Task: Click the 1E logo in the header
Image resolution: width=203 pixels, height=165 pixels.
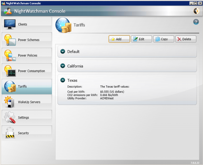Action: click(196, 11)
